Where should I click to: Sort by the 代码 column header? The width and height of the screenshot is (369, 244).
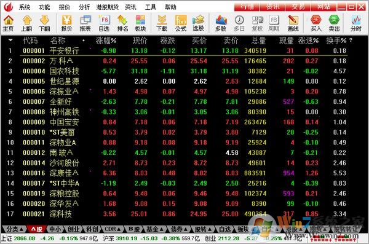pyautogui.click(x=30, y=41)
